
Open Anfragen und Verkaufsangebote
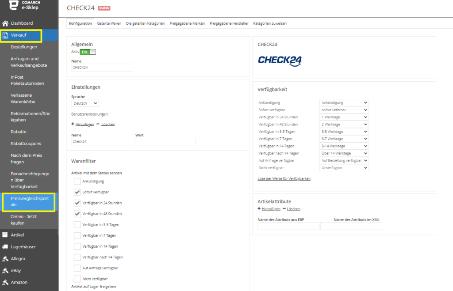click(x=29, y=62)
